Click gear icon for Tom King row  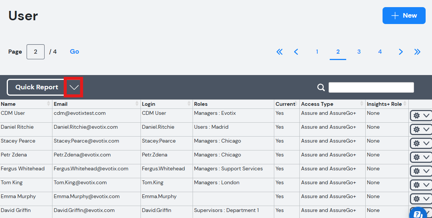click(x=417, y=185)
